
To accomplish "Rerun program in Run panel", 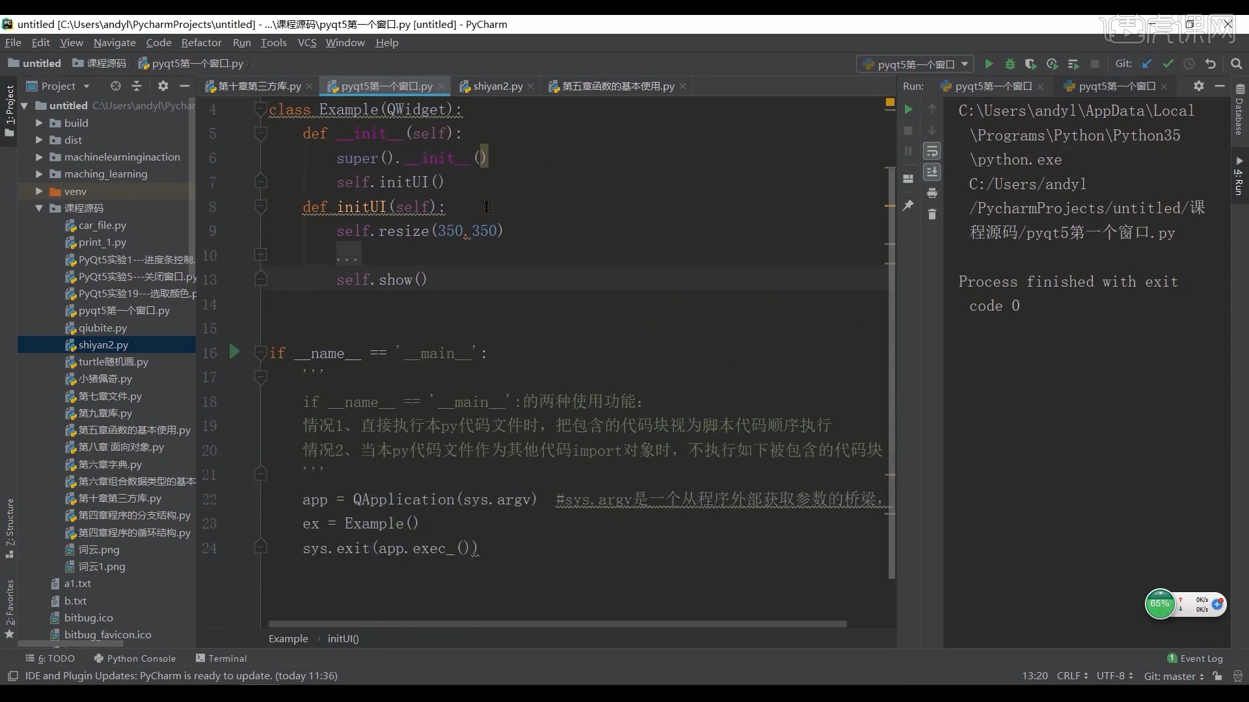I will [x=909, y=109].
